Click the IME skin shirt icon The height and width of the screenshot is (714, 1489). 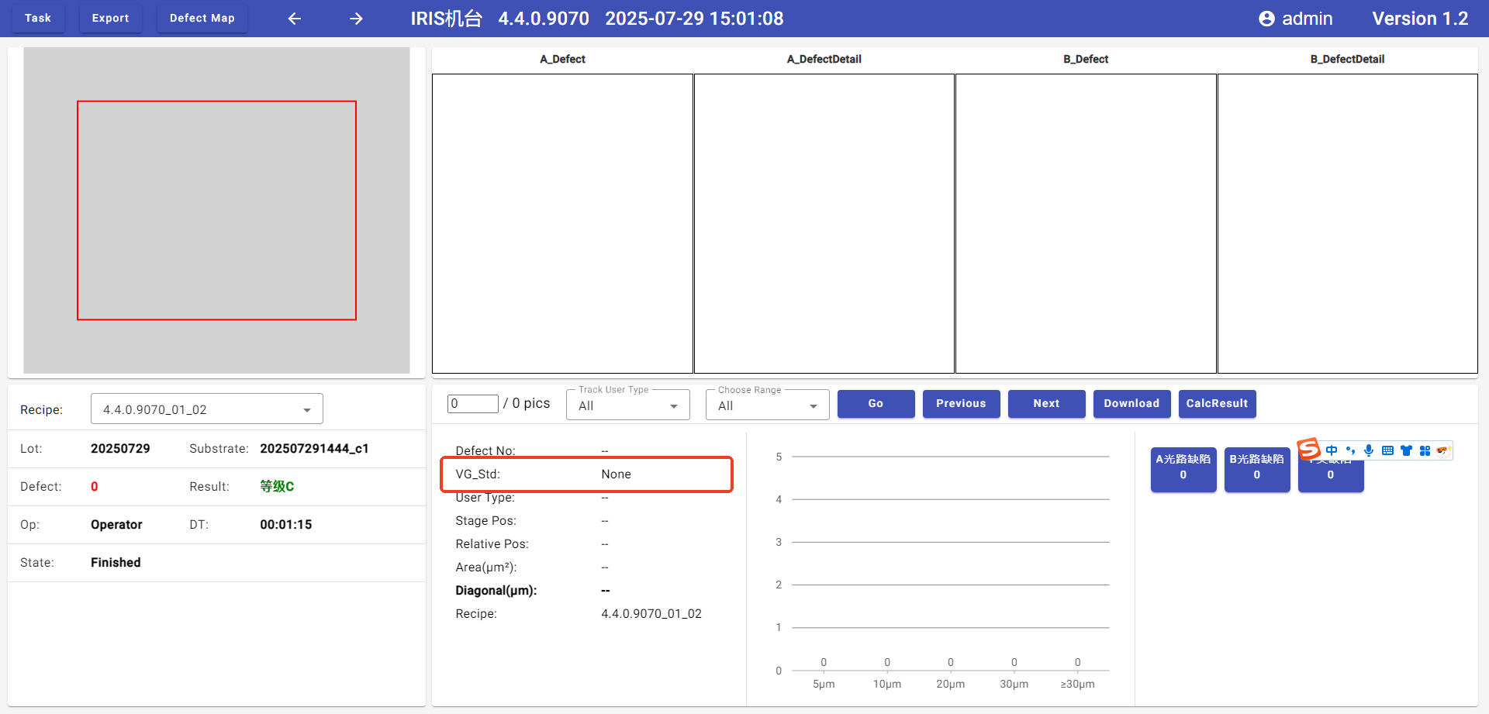(1406, 450)
